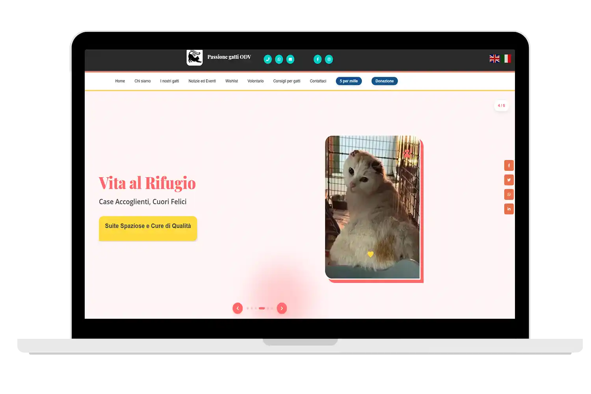Click the 5 per mille button

point(349,81)
